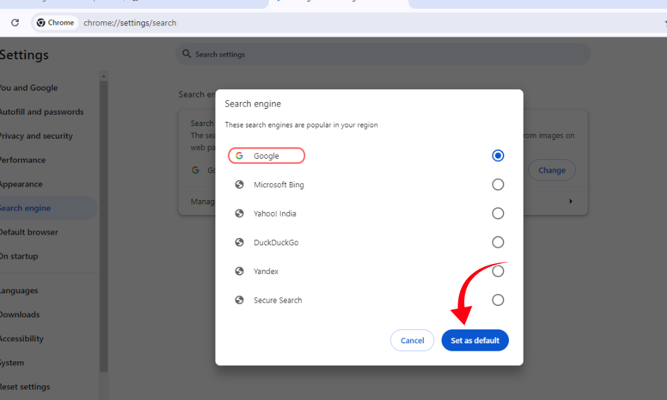Click the Chrome site info chip

tap(55, 23)
